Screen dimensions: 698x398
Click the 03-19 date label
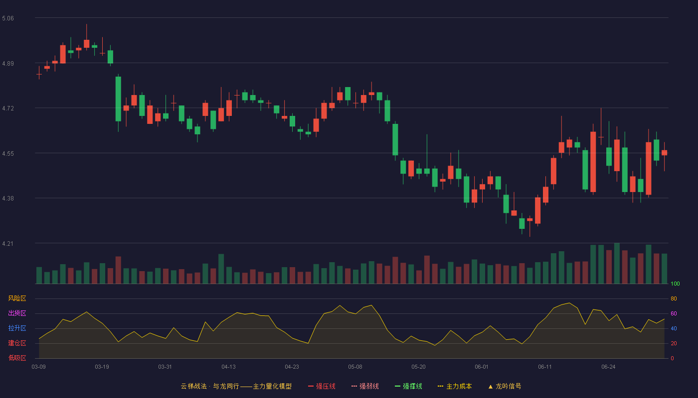[x=102, y=367]
